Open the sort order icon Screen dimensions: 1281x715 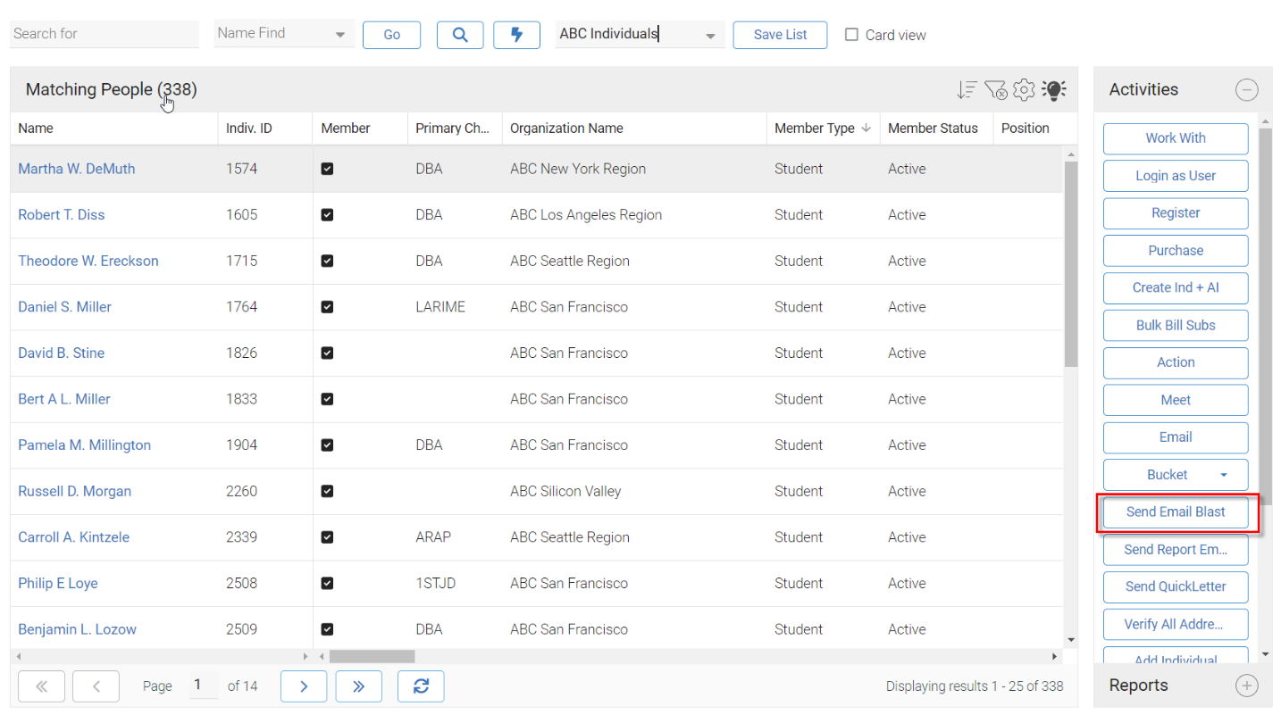pos(967,89)
